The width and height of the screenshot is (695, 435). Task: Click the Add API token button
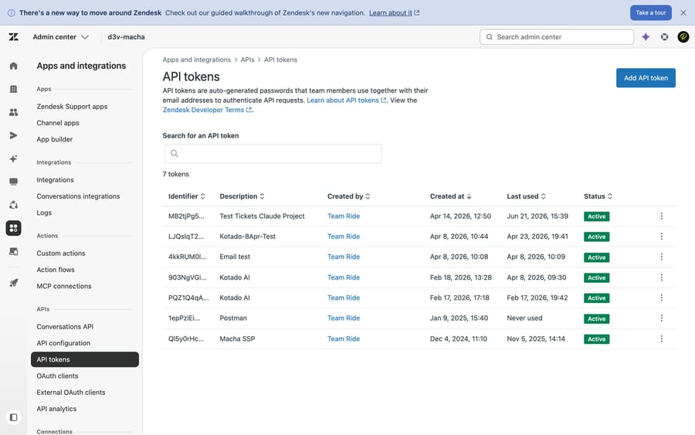point(646,77)
